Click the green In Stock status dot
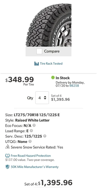The width and height of the screenshot is (97, 188). click(x=53, y=77)
